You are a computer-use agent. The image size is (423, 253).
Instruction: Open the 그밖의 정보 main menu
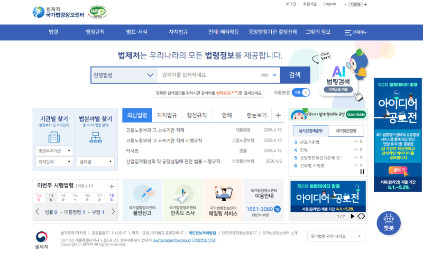coord(318,32)
